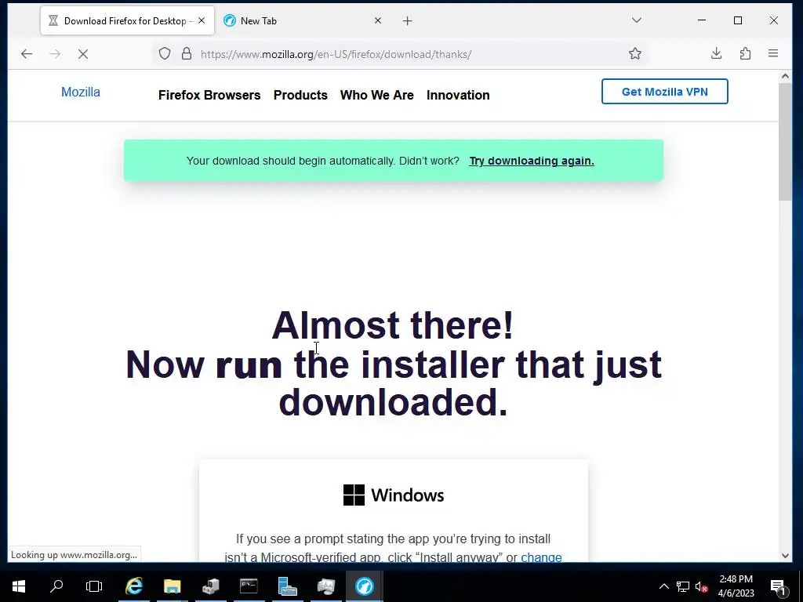This screenshot has height=602, width=803.
Task: Click Try downloading again link
Action: [532, 161]
